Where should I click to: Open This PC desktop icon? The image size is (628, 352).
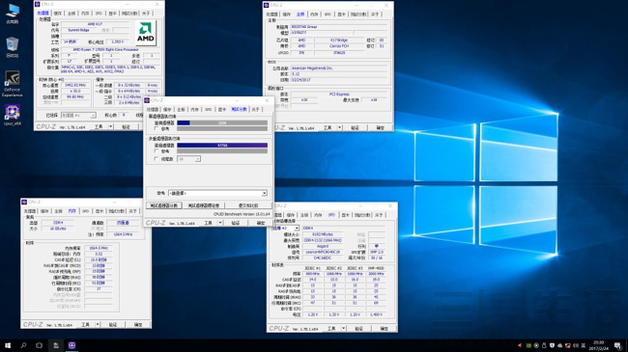pos(13,14)
